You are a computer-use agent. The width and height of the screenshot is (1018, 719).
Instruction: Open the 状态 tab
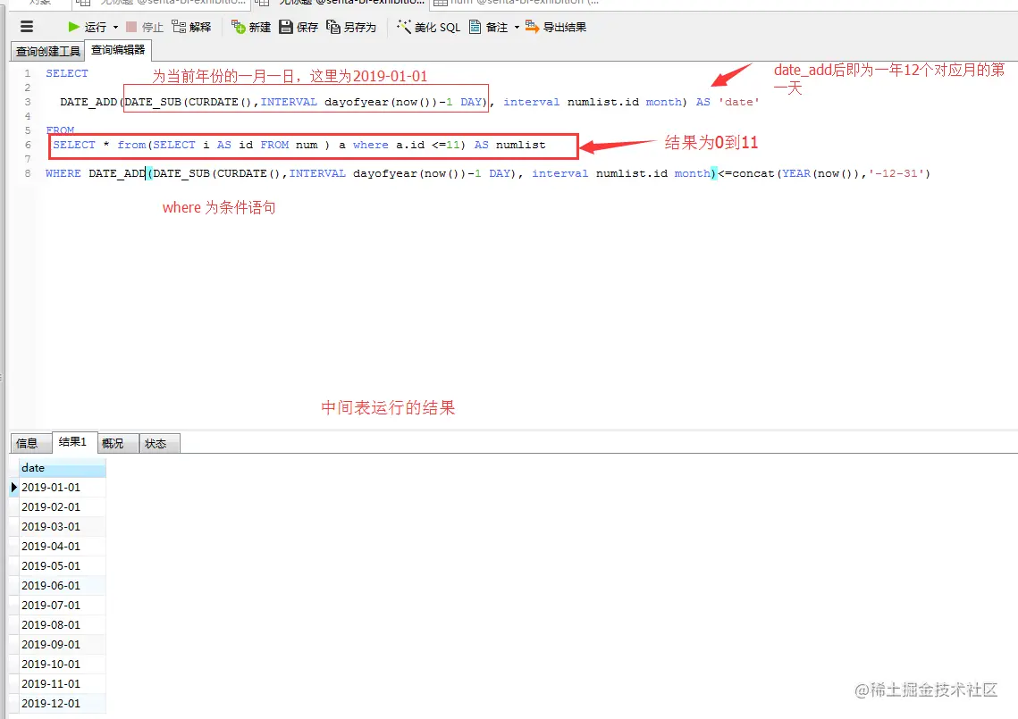point(158,443)
